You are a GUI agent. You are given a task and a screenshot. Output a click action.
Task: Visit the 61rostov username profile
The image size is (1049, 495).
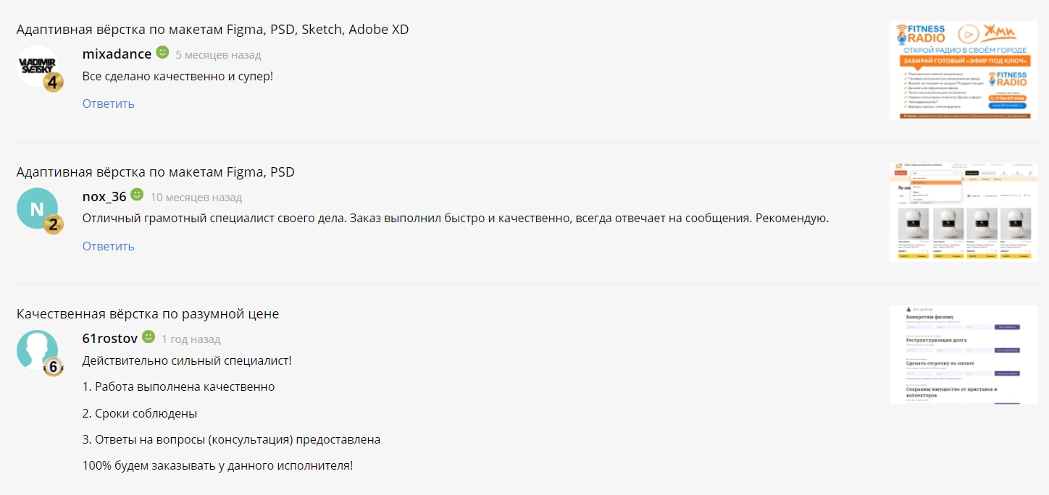(110, 339)
